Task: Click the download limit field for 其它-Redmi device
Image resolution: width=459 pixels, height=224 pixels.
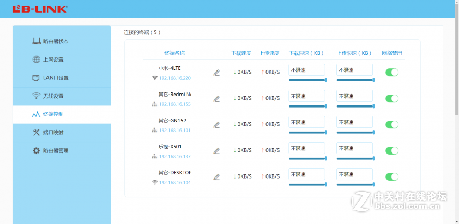Action: click(x=307, y=96)
